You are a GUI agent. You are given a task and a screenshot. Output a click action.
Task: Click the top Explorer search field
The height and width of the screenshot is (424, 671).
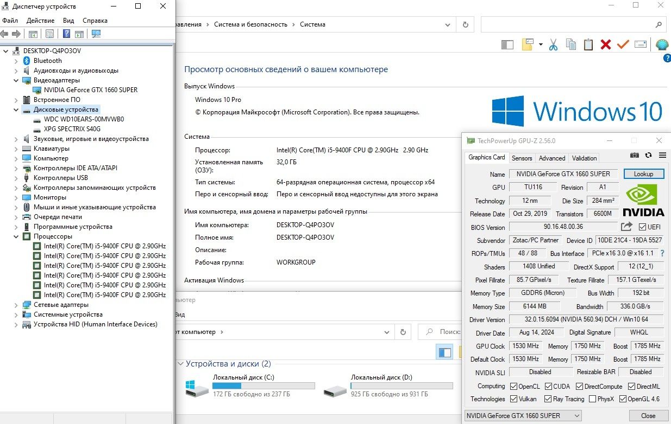(573, 24)
